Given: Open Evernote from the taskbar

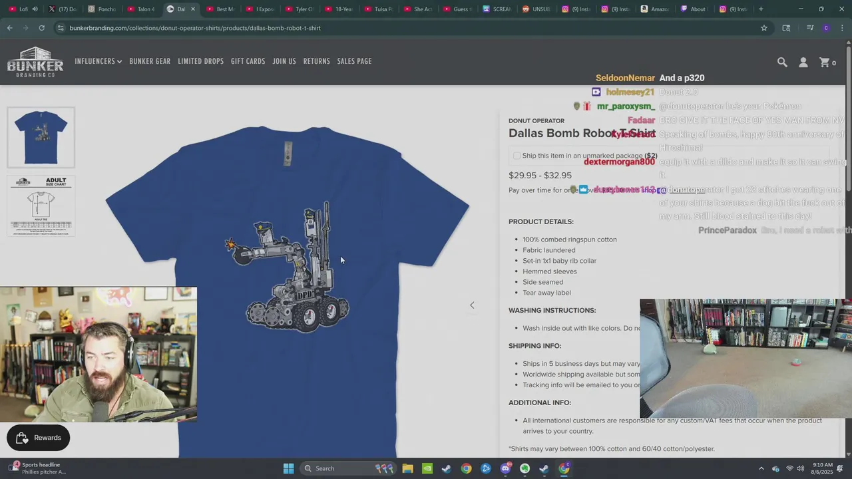Looking at the screenshot, I should coord(525,468).
